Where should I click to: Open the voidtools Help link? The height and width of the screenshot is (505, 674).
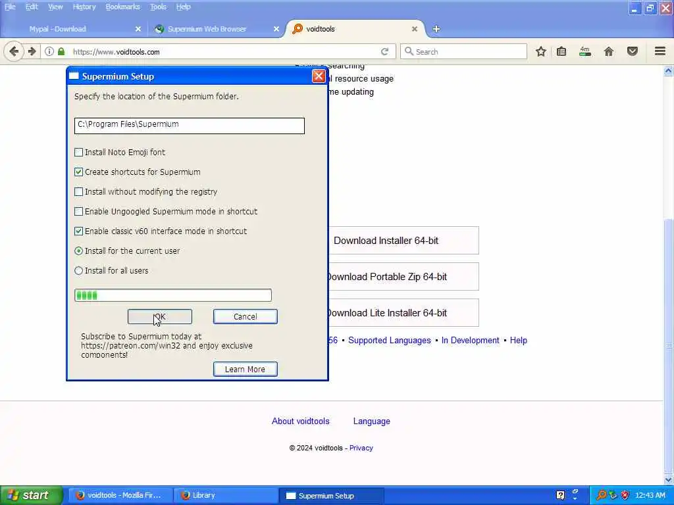(x=519, y=340)
